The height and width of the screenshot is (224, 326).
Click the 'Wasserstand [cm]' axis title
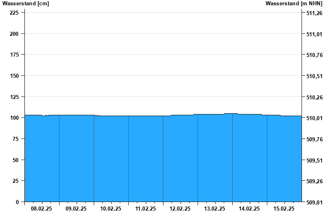coord(26,4)
